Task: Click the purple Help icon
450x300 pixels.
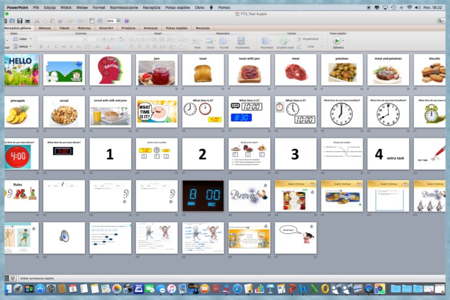Action: pos(127,21)
